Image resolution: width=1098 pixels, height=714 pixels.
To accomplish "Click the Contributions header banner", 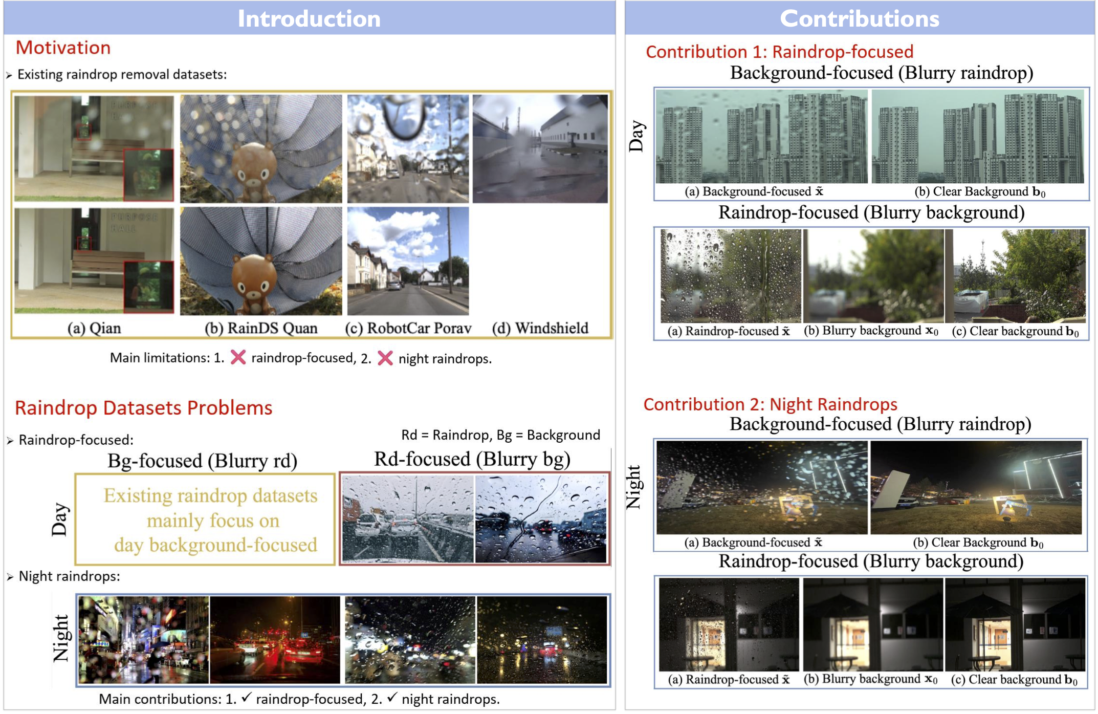I will (859, 18).
